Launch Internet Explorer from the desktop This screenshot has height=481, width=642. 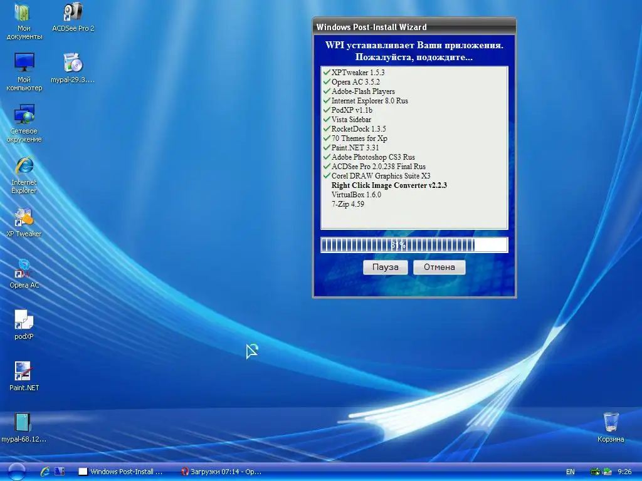pyautogui.click(x=24, y=175)
